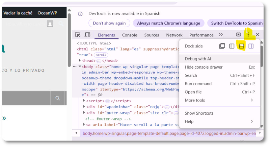Image resolution: width=270 pixels, height=147 pixels.
Task: Click Show Shortcuts
Action: click(220, 113)
